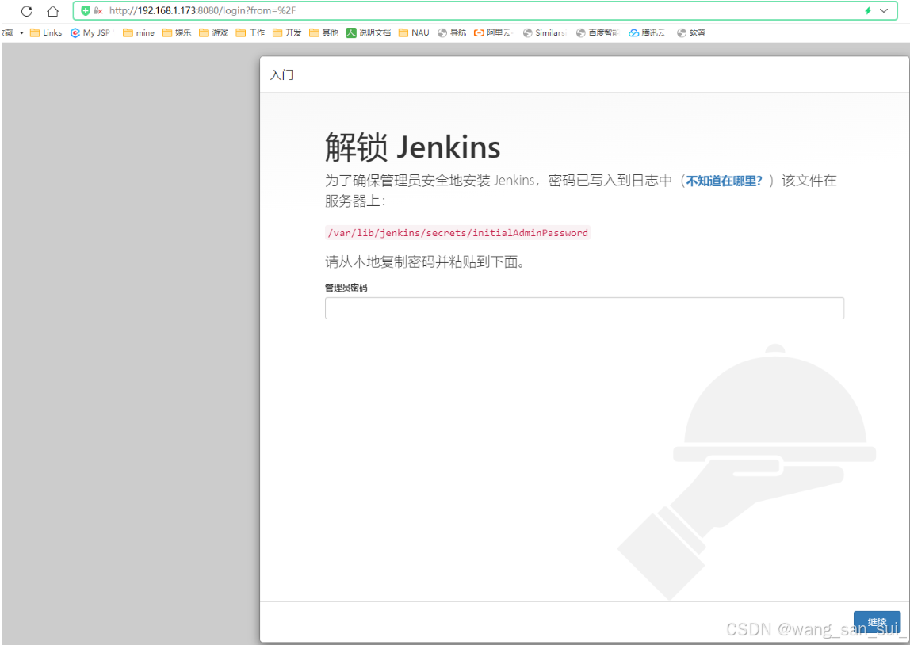Expand the address bar dropdown chevron
Screen dimensions: 910x645
(x=884, y=10)
